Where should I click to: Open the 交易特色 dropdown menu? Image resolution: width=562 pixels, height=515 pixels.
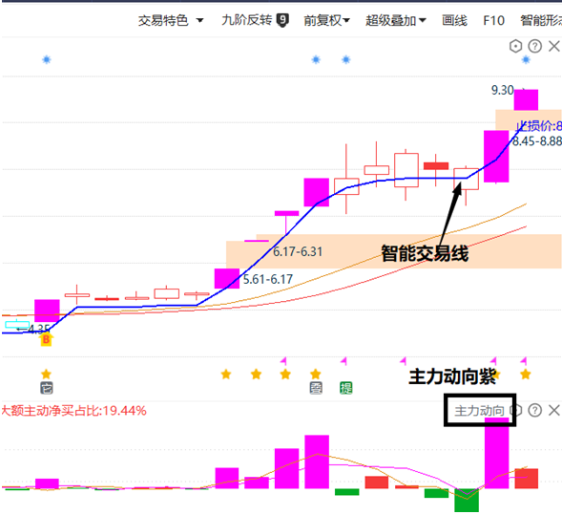point(171,20)
